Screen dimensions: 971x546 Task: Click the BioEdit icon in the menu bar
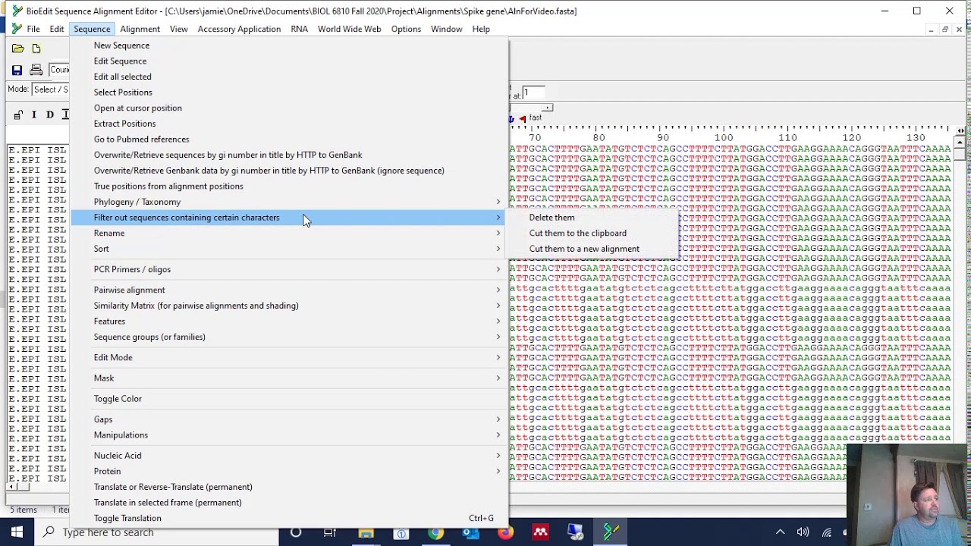coord(17,29)
